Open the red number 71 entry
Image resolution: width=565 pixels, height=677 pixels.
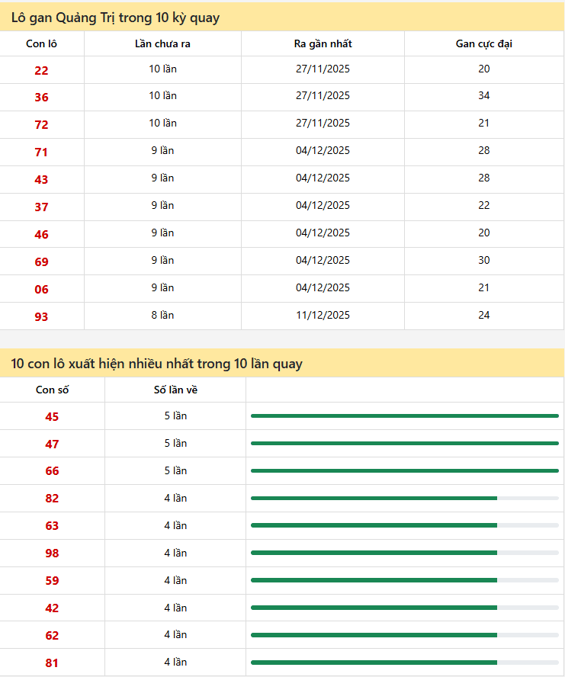pyautogui.click(x=41, y=152)
